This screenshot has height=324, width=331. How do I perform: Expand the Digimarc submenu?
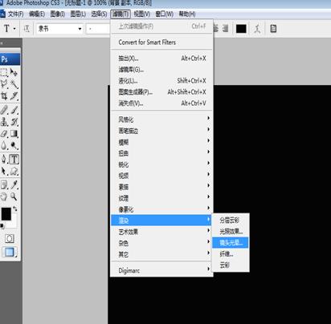pos(161,270)
